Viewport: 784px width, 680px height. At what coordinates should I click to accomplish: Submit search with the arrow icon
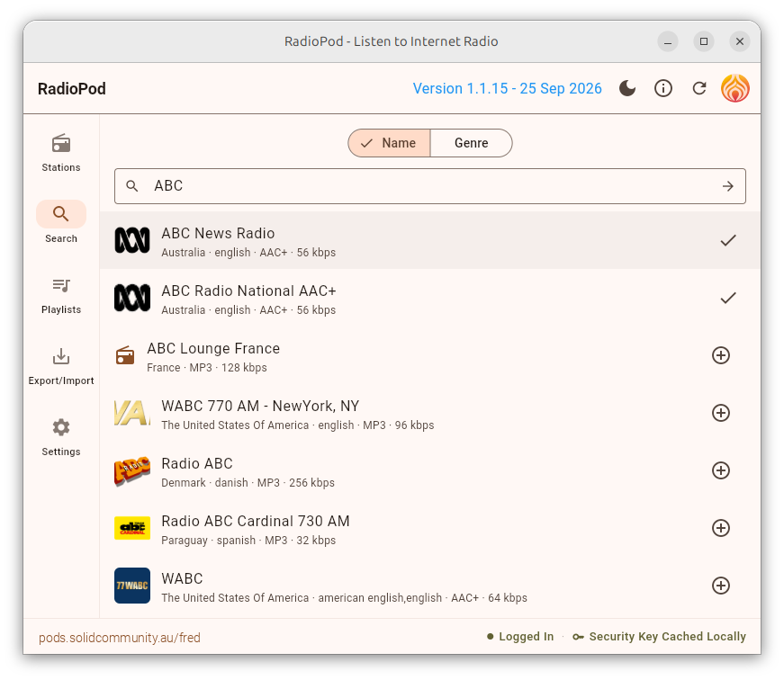(x=728, y=186)
